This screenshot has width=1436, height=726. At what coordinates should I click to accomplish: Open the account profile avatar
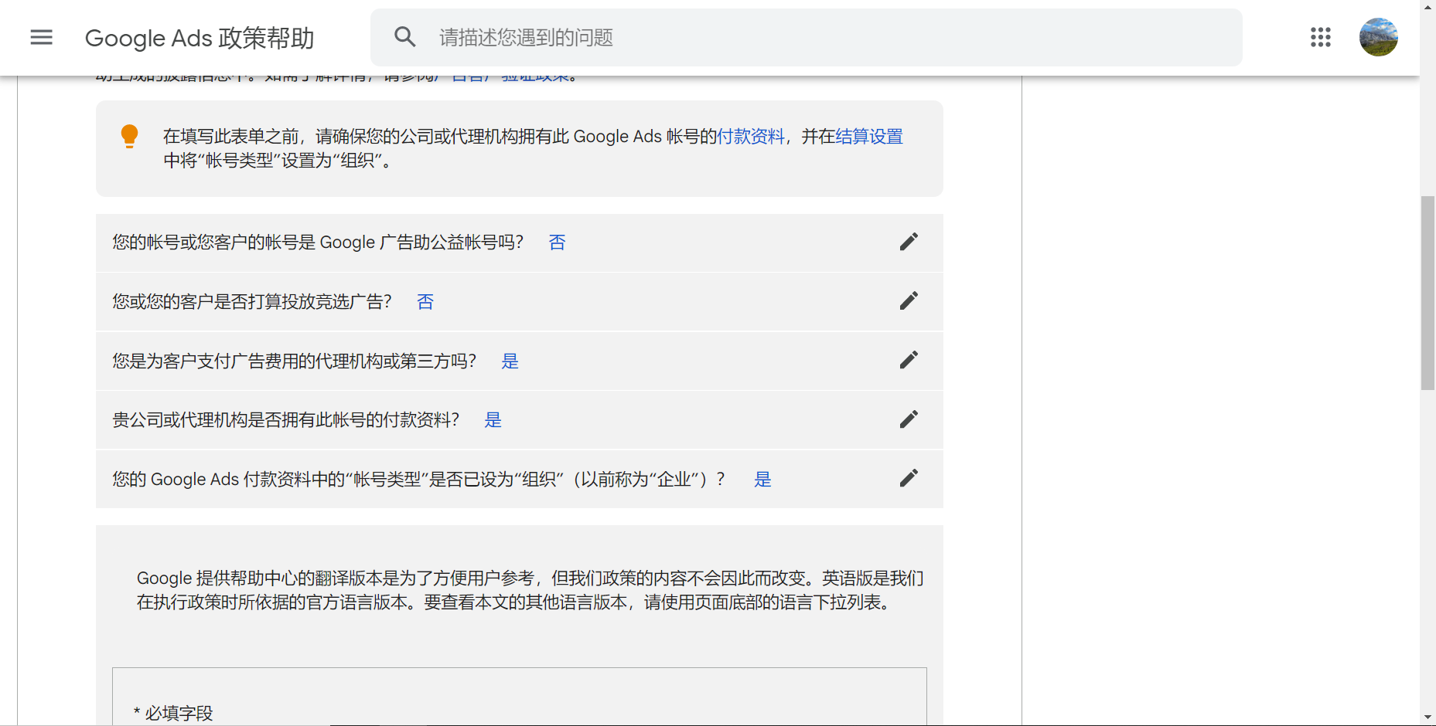(x=1379, y=37)
